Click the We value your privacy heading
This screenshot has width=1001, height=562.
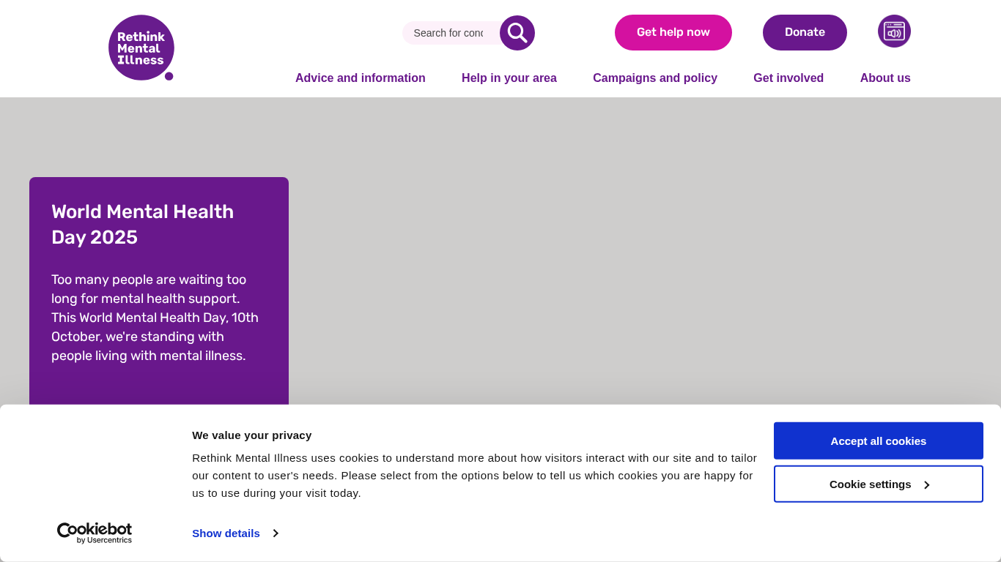click(x=251, y=435)
